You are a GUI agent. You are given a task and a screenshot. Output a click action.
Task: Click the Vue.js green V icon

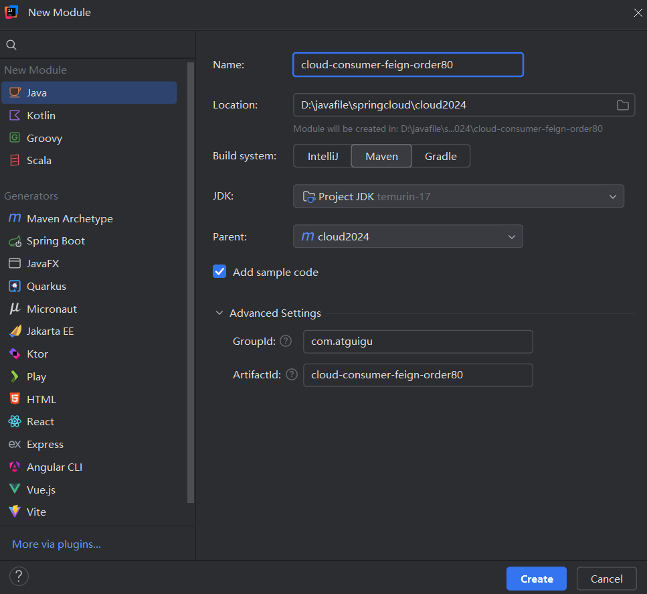pos(15,489)
